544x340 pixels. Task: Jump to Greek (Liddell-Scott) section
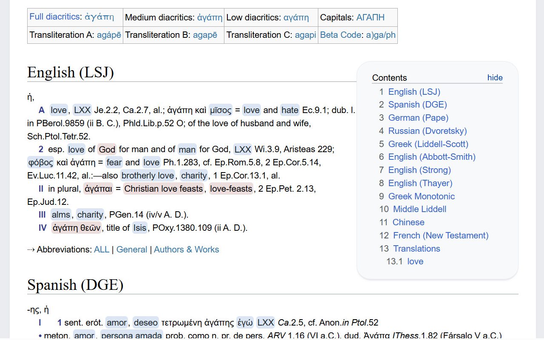click(428, 144)
